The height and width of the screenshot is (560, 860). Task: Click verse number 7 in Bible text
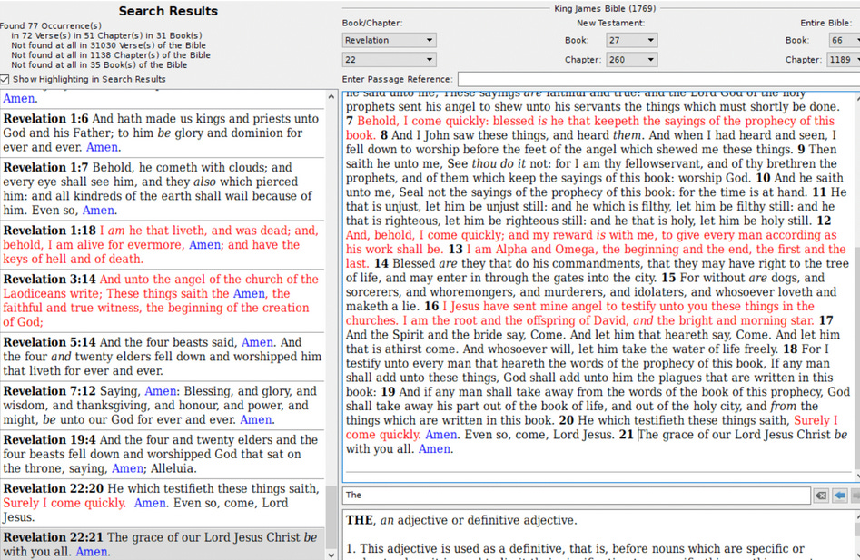[x=350, y=121]
